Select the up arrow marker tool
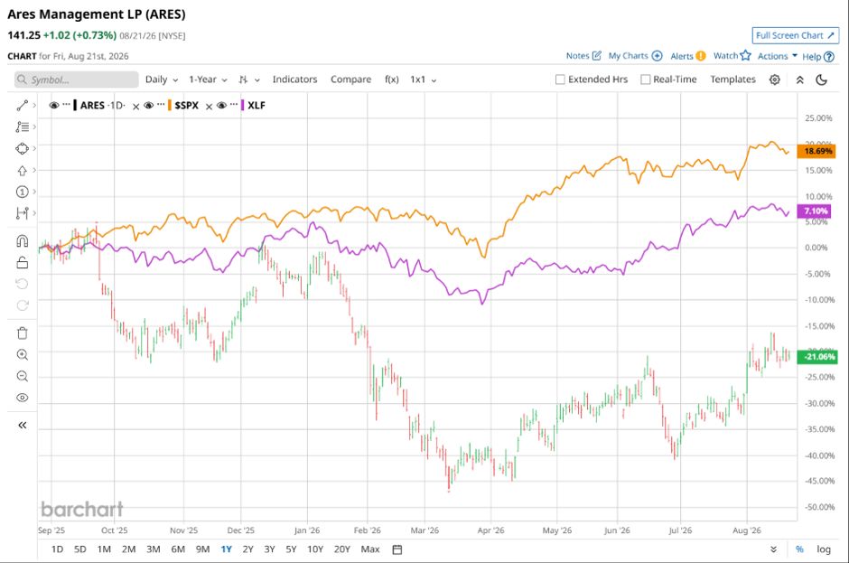The width and height of the screenshot is (849, 563). (23, 171)
